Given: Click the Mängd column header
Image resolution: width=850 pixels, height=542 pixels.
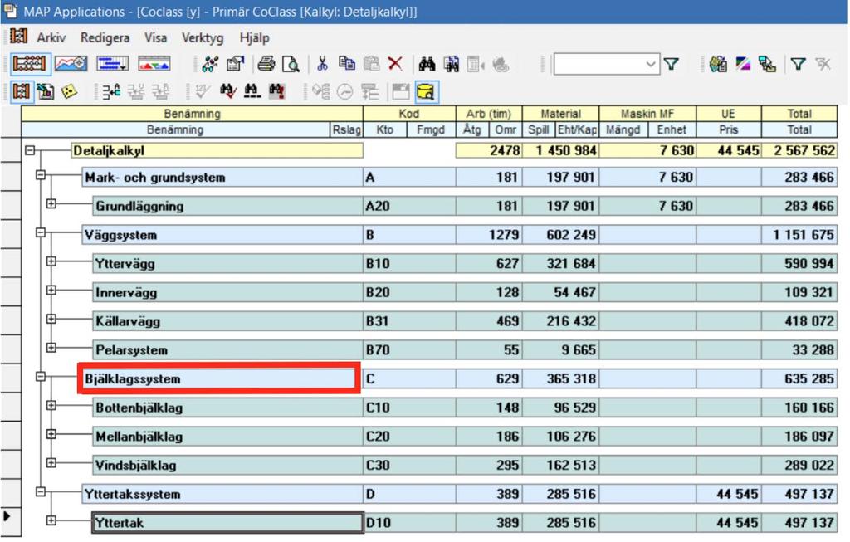Looking at the screenshot, I should 623,130.
